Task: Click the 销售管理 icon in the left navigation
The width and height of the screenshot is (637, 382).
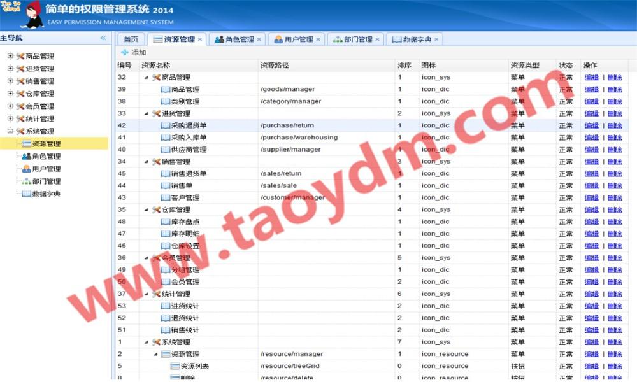Action: click(20, 81)
